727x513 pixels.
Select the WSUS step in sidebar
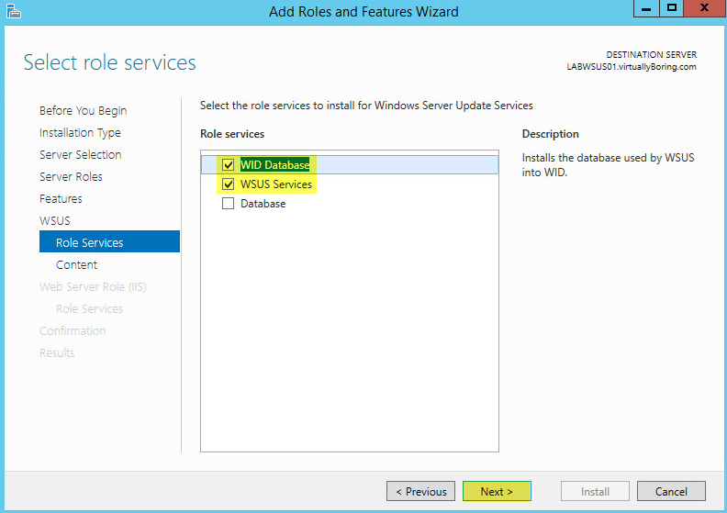click(55, 221)
